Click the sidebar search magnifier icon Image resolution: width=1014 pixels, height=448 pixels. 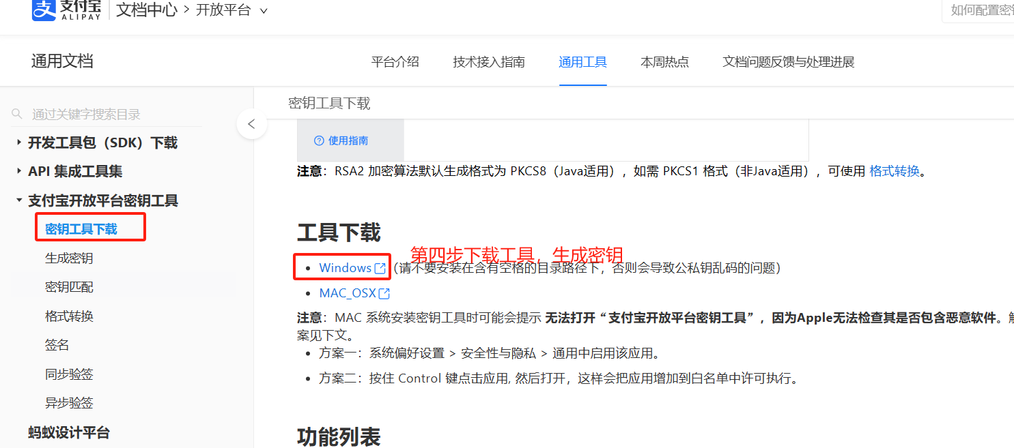tap(18, 114)
